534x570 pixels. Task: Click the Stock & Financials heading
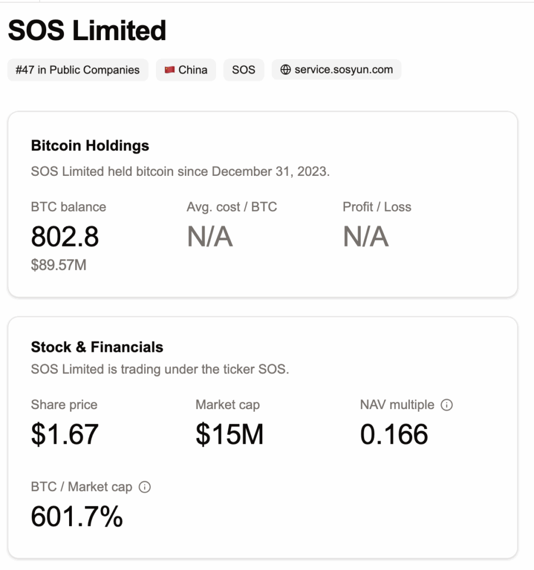point(97,347)
